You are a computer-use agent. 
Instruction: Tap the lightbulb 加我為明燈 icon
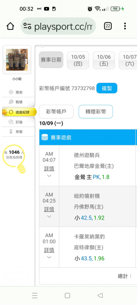(x=14, y=159)
